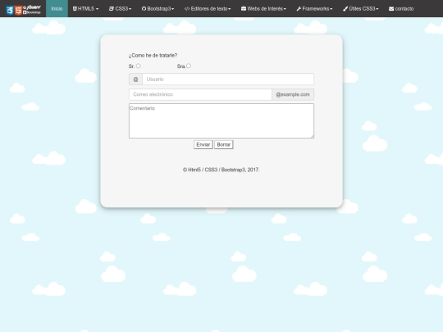Focus the Usuario input field
Image resolution: width=443 pixels, height=332 pixels.
228,80
